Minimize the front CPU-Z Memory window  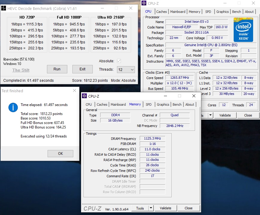pos(165,96)
